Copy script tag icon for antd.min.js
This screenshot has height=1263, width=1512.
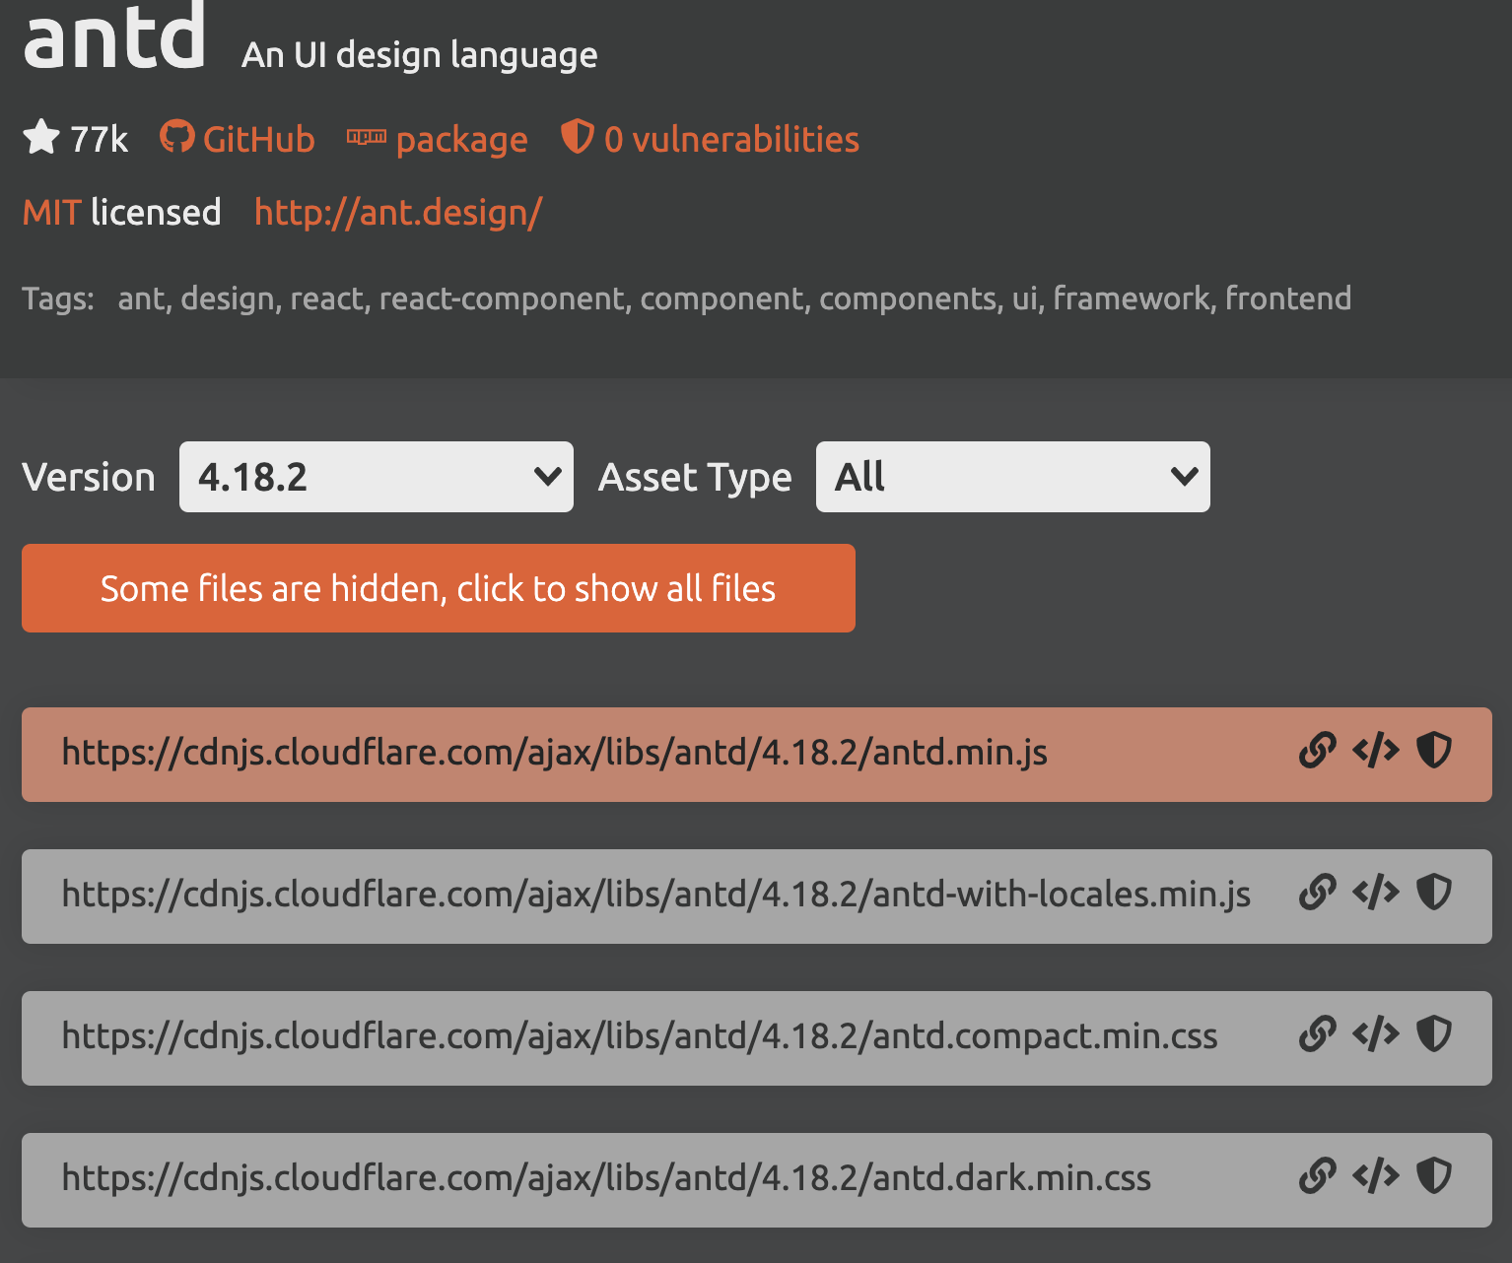pyautogui.click(x=1376, y=751)
